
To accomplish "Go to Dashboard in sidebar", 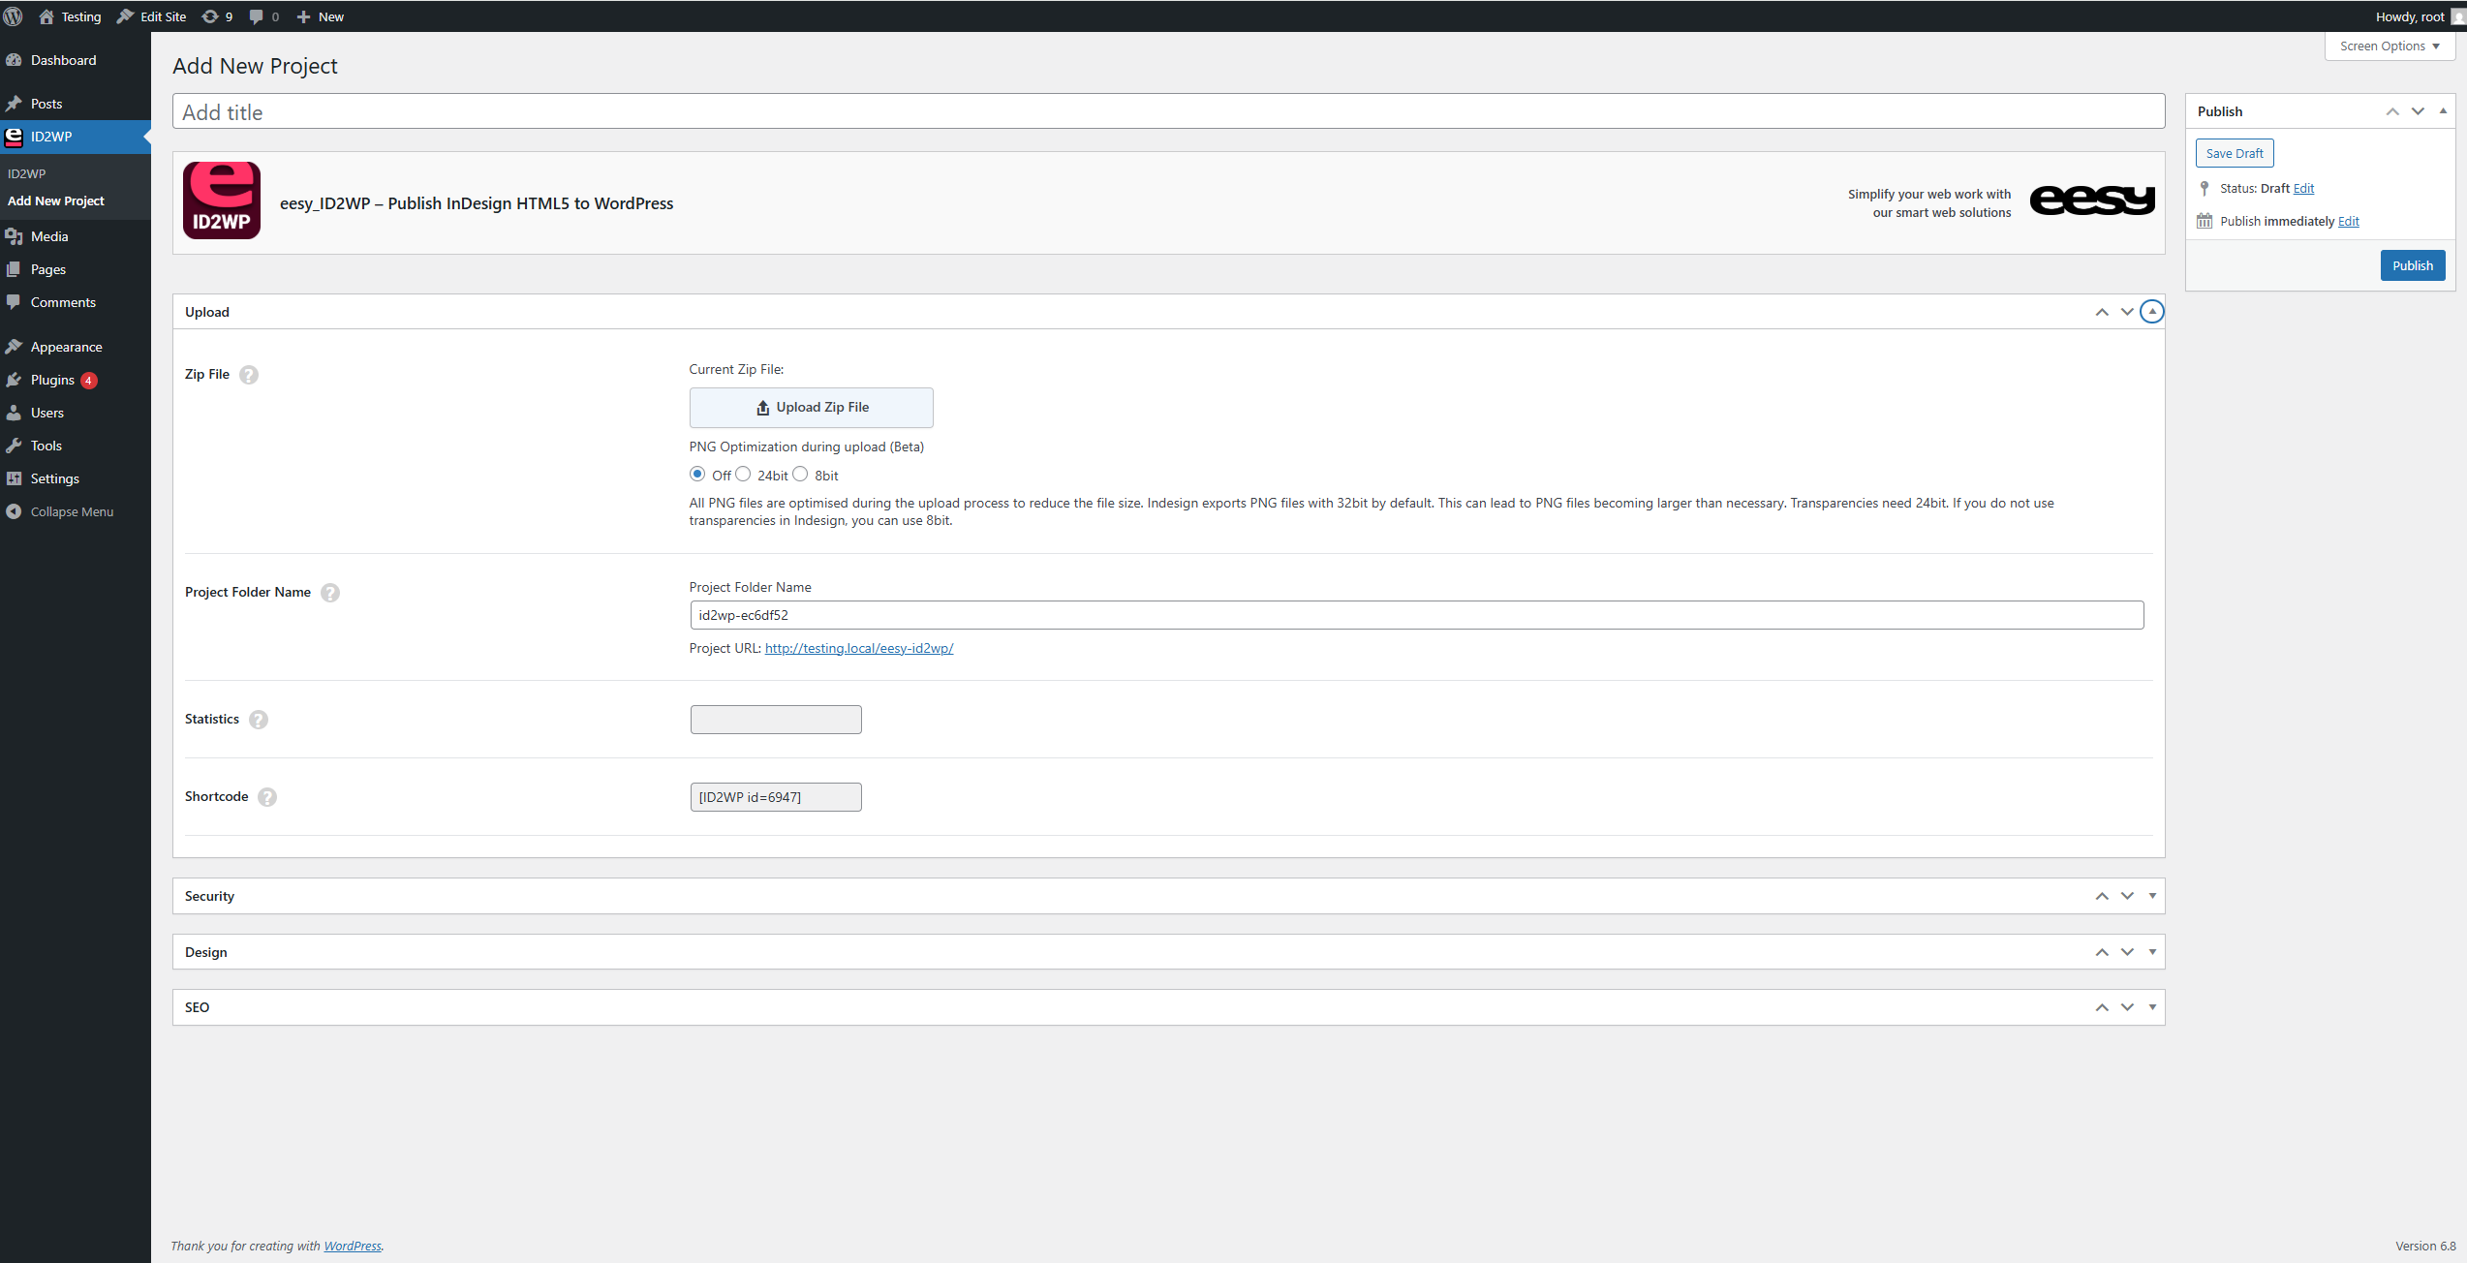I will click(76, 60).
